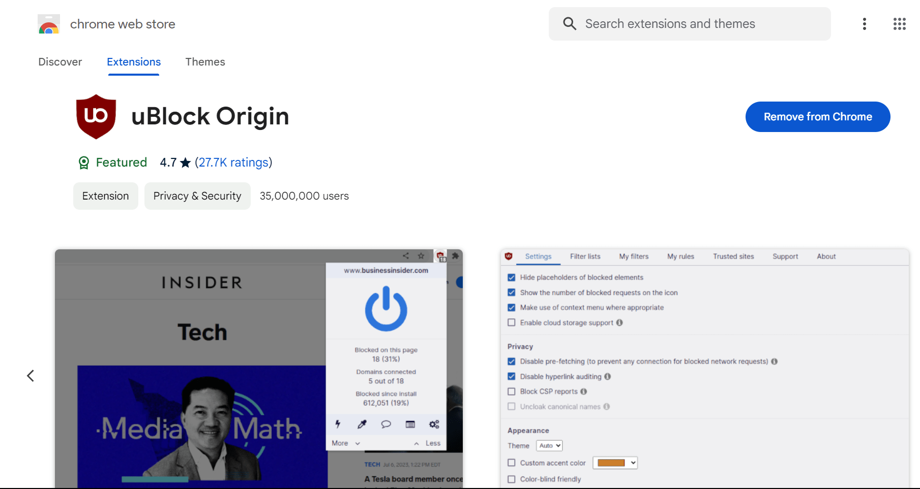Switch to the My filters tab
The height and width of the screenshot is (489, 920).
634,256
